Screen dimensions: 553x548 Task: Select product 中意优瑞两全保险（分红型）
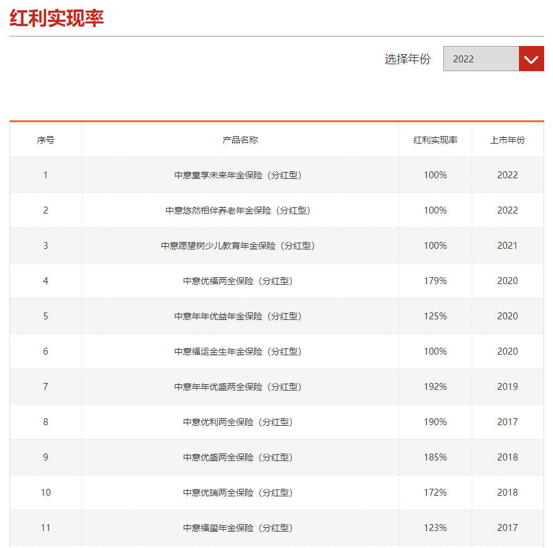238,493
